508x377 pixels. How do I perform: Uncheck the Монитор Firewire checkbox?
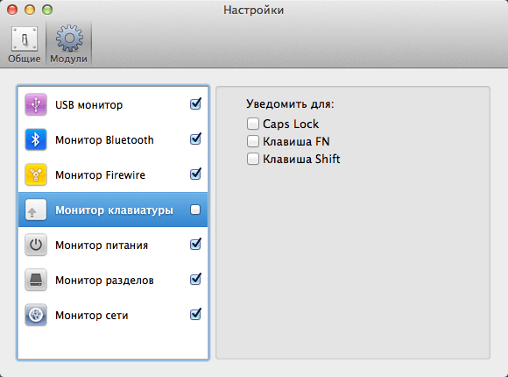point(195,174)
